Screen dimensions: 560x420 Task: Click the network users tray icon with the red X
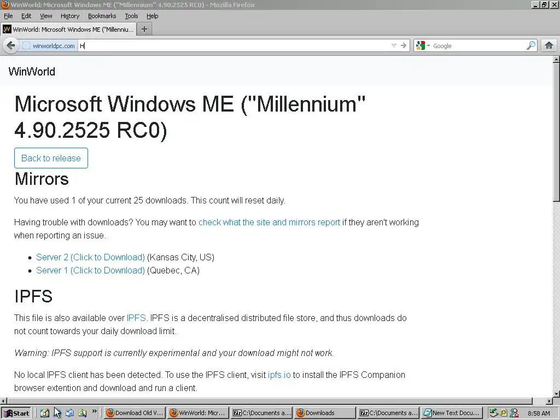[x=514, y=413]
